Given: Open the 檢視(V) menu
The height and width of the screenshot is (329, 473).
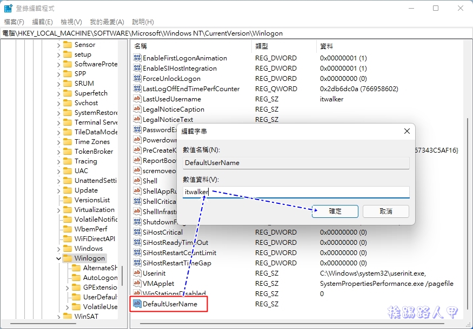Looking at the screenshot, I should 71,22.
